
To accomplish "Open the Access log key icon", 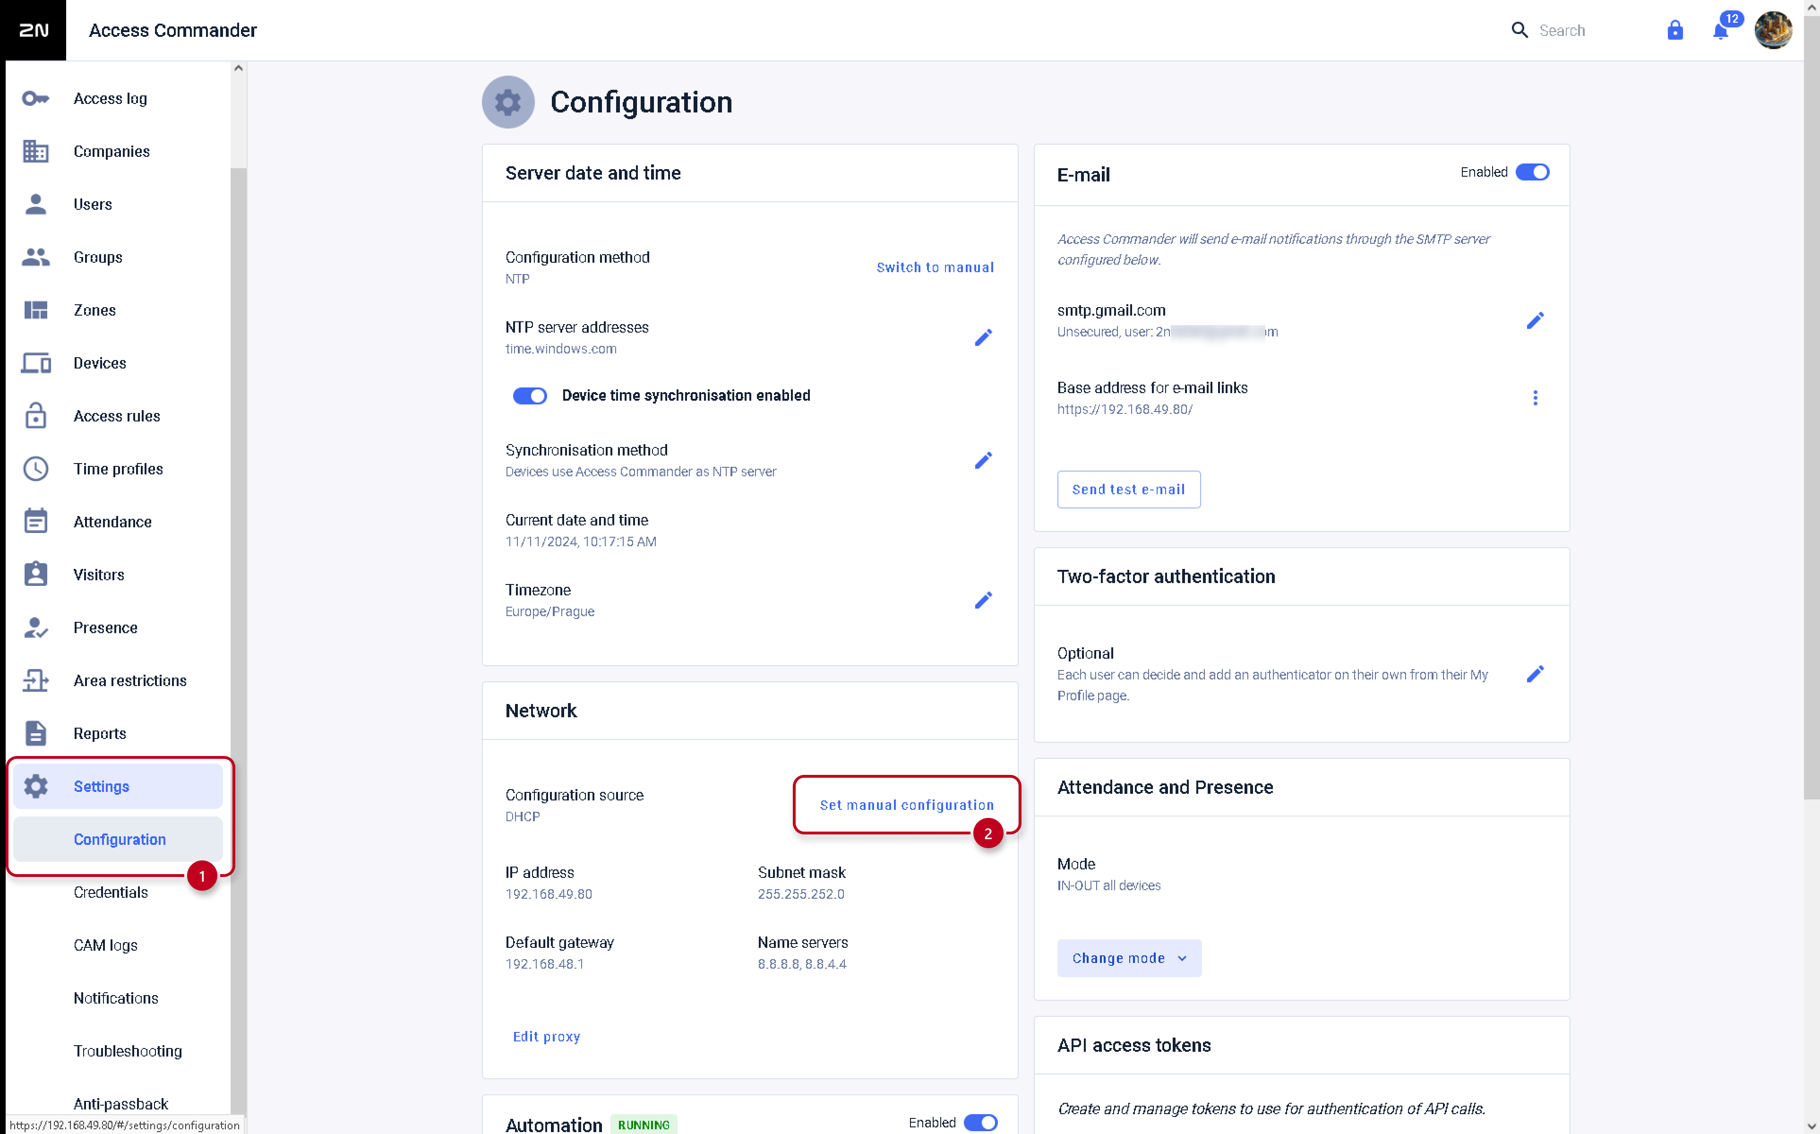I will (x=35, y=98).
